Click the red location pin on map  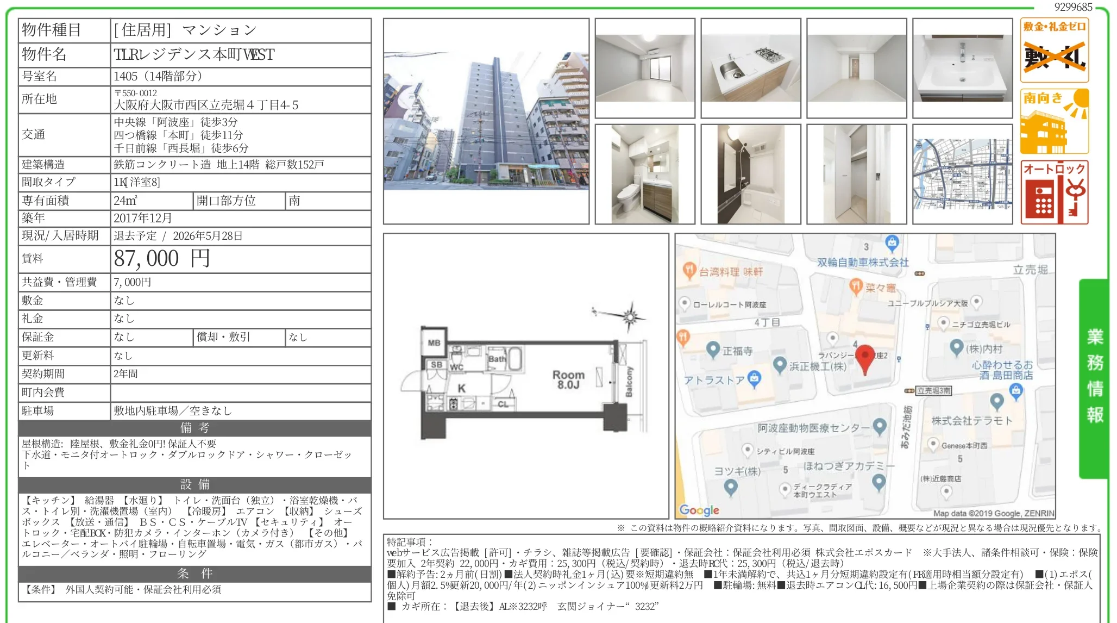click(864, 358)
